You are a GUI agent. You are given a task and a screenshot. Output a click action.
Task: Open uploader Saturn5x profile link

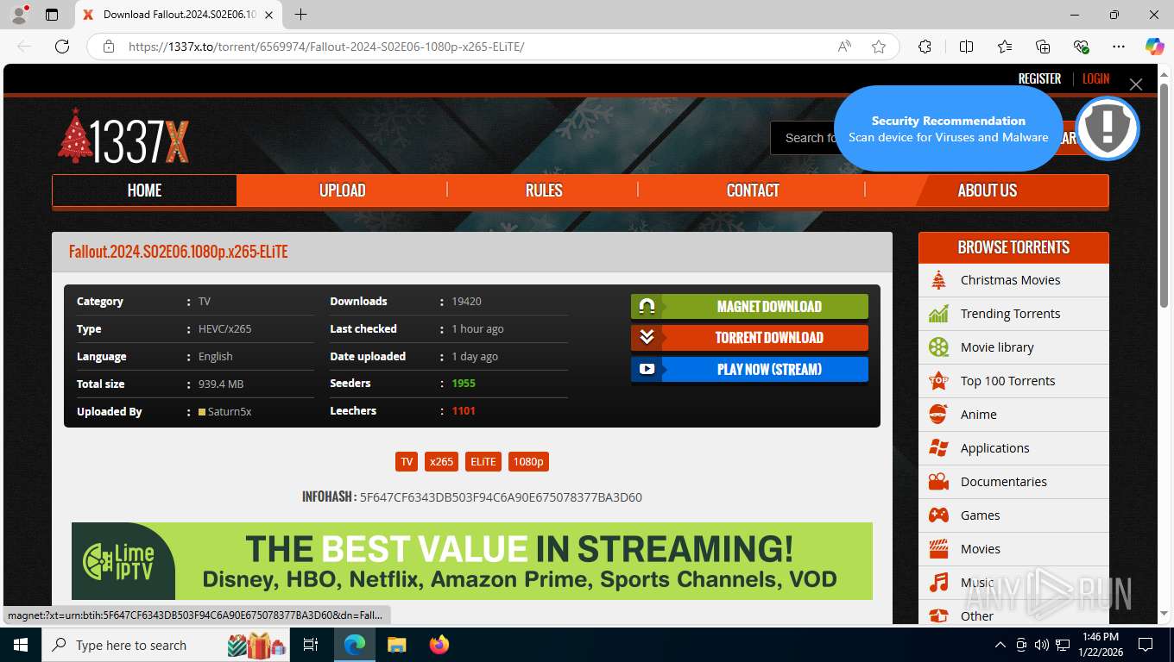pyautogui.click(x=230, y=412)
